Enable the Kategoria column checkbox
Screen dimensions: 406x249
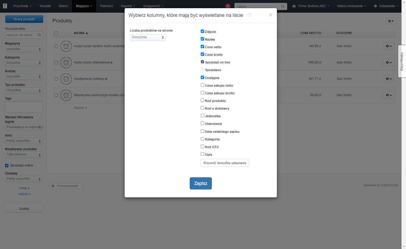(x=202, y=139)
